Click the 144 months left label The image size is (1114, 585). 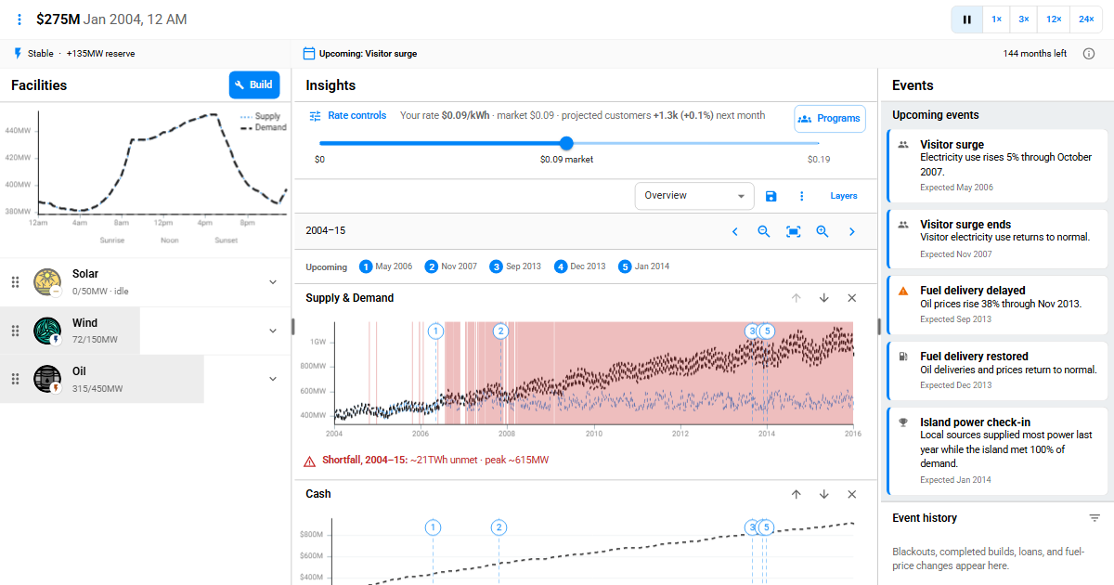point(1035,54)
